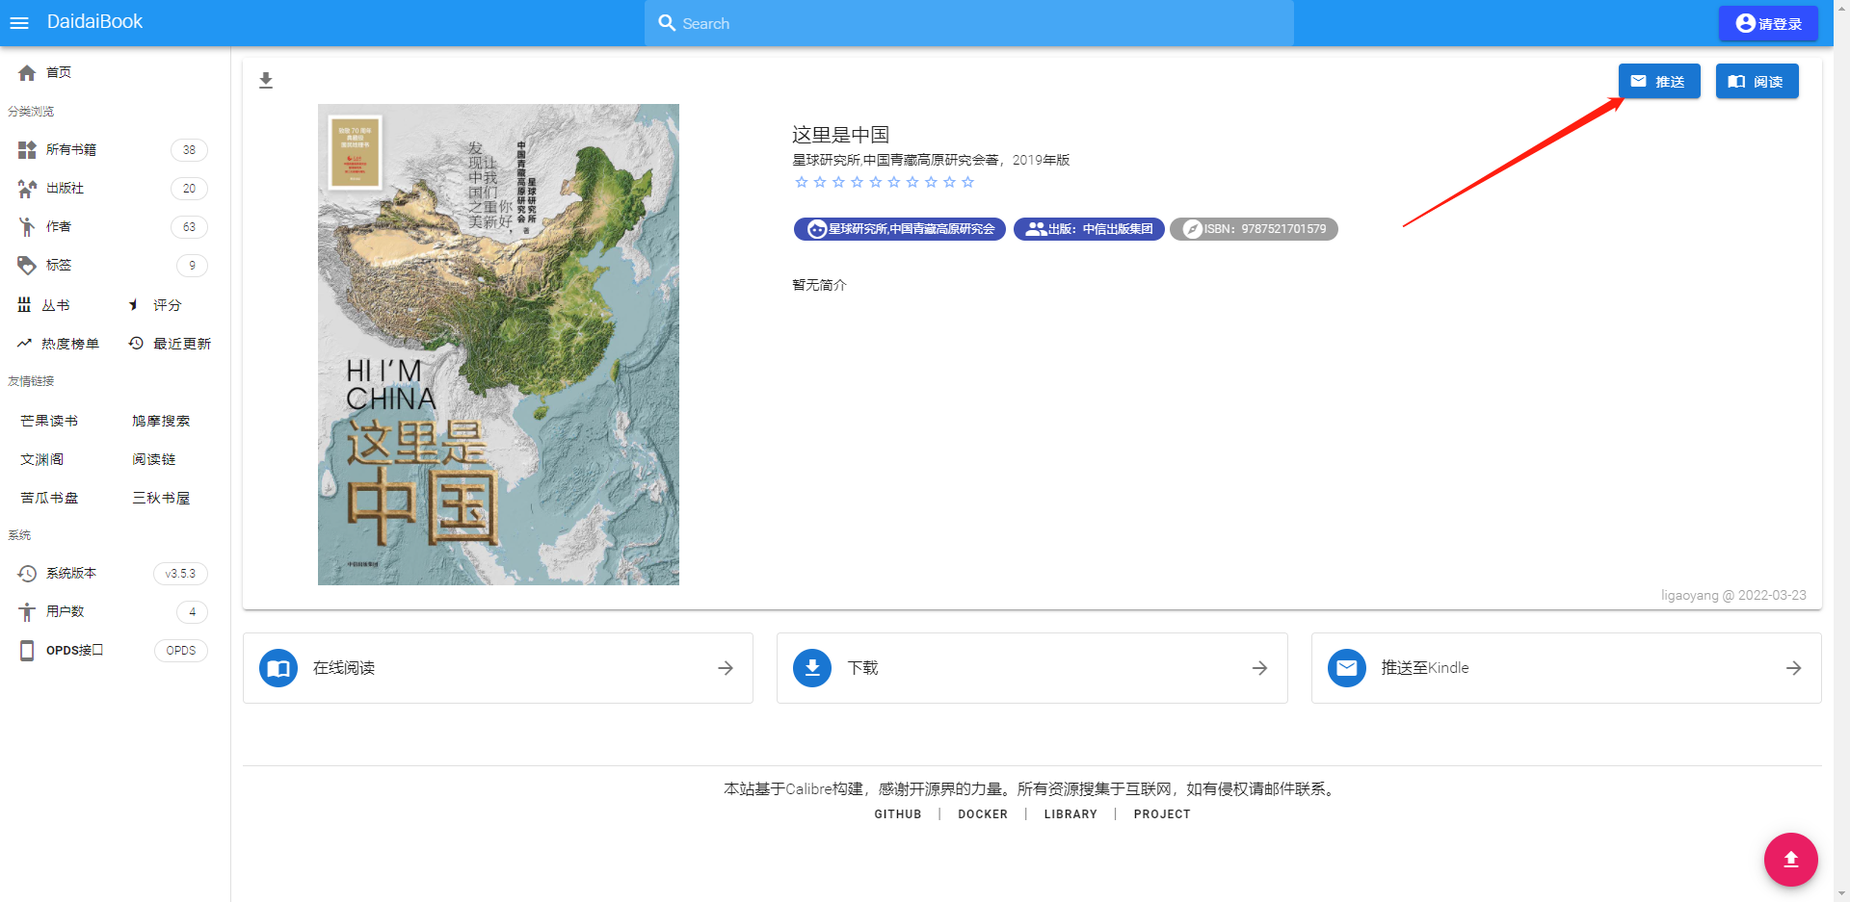Open the 苦瓜书盘 friend link
This screenshot has height=902, width=1850.
(49, 498)
